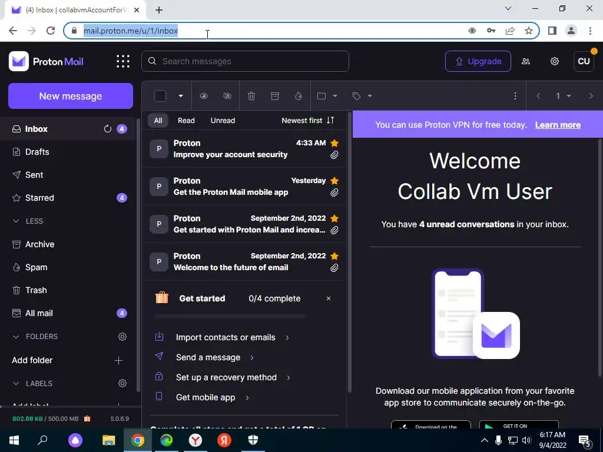Bookmark this page with the star icon

(529, 31)
